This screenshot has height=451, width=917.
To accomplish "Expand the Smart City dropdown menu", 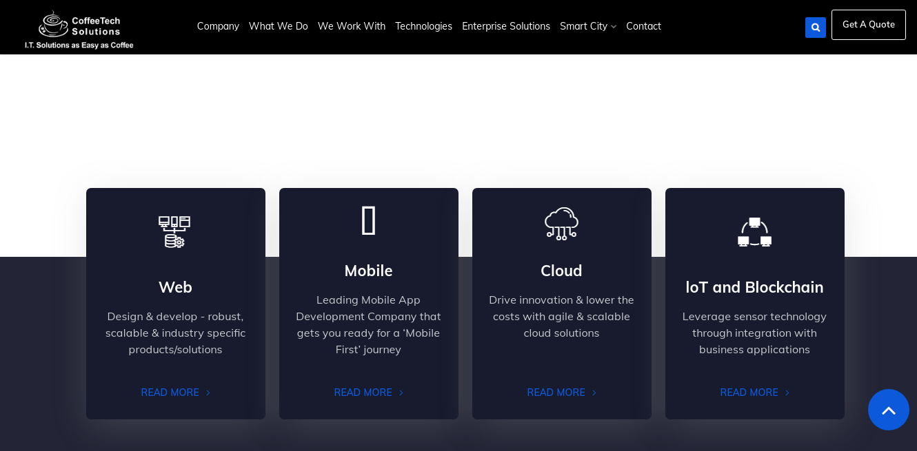I will [x=587, y=26].
